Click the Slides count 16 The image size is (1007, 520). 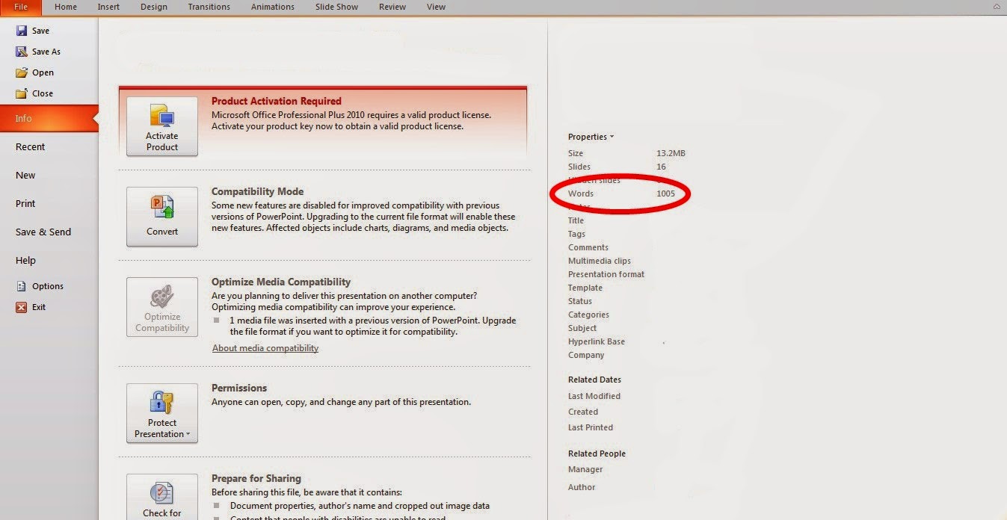[661, 167]
